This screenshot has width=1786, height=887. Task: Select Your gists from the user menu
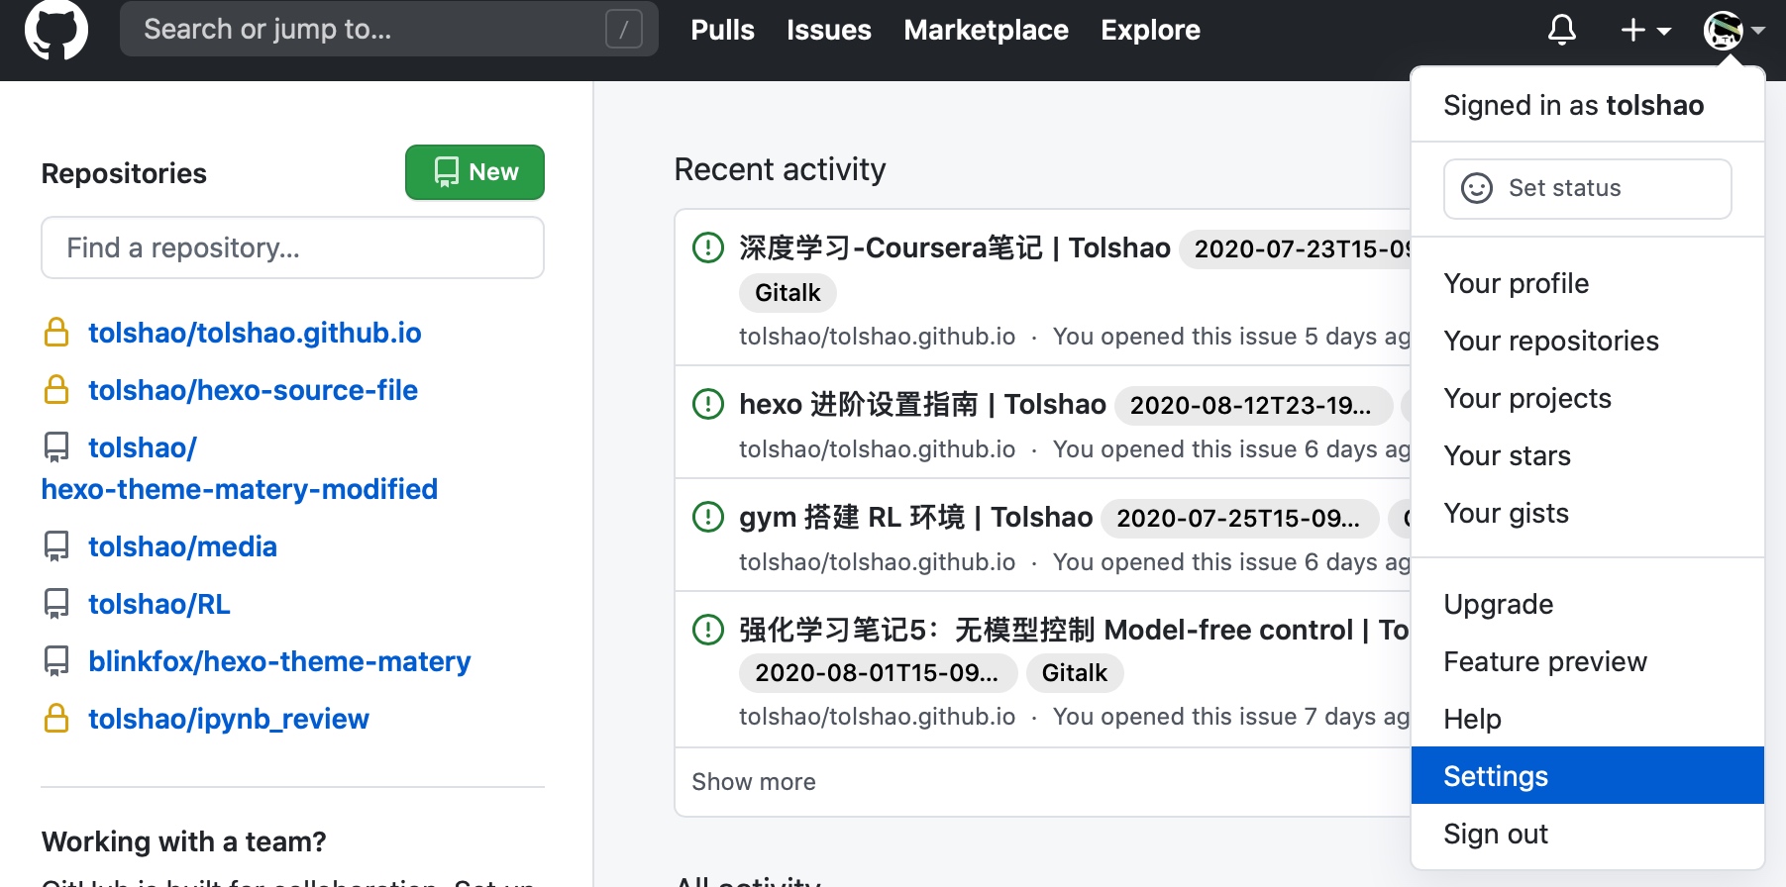(x=1587, y=513)
